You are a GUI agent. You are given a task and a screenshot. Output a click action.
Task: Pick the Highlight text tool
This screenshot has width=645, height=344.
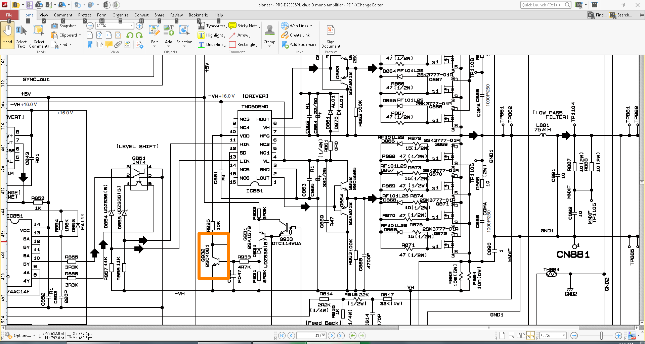(x=211, y=35)
